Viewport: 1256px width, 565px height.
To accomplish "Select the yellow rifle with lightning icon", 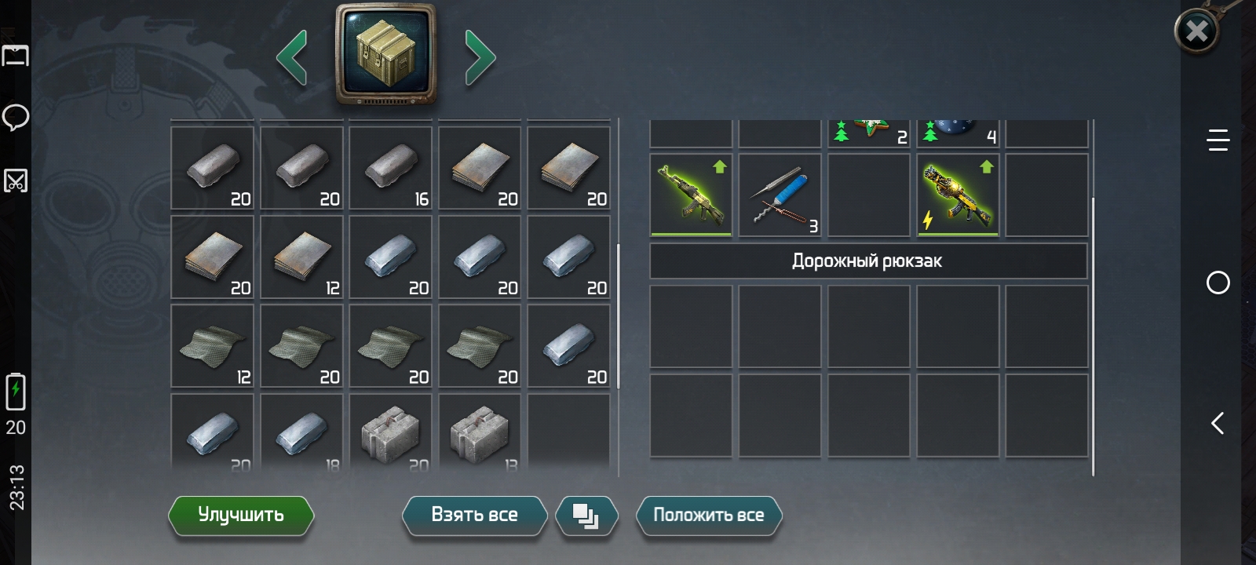I will [958, 195].
